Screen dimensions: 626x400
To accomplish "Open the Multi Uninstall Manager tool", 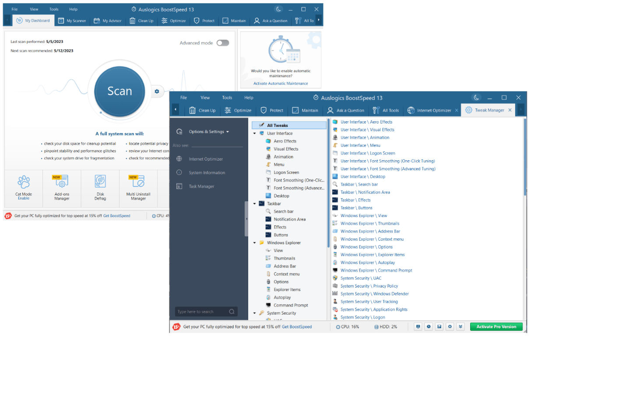I will point(138,187).
